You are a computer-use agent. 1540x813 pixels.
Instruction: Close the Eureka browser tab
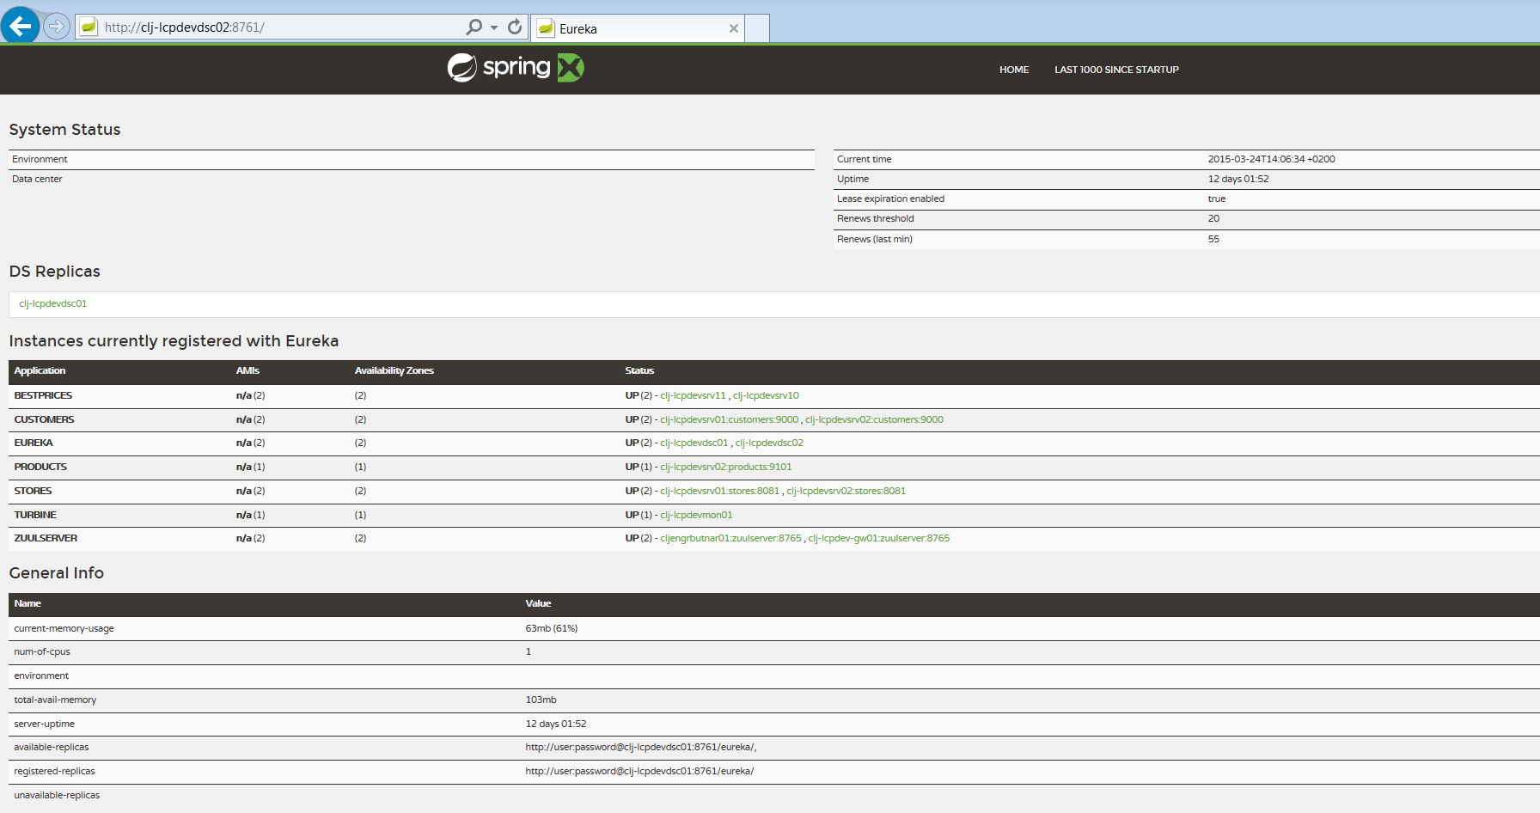point(733,28)
